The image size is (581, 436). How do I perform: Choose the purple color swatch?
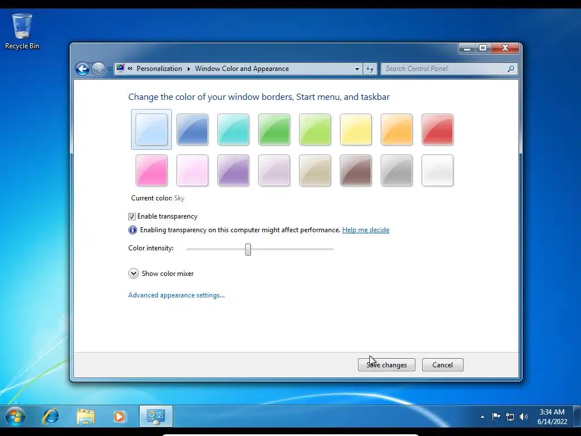233,170
